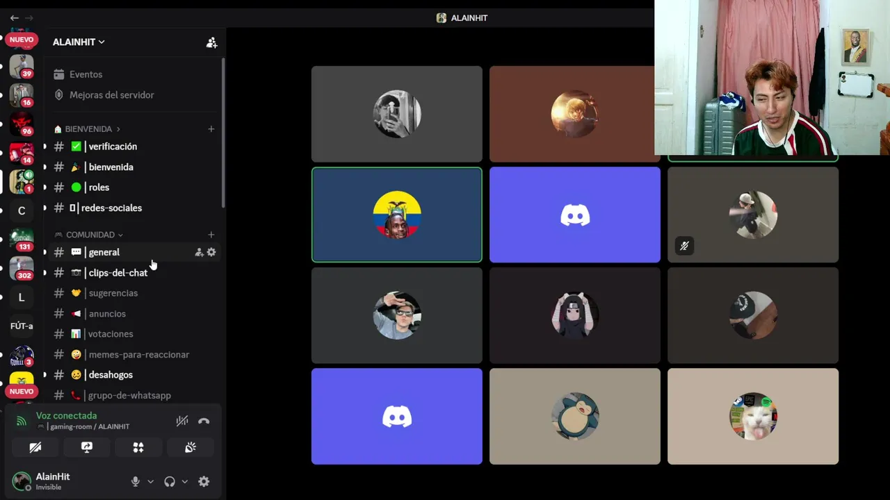Add a channel to BIENVENIDA with plus
890x500 pixels.
pos(211,129)
